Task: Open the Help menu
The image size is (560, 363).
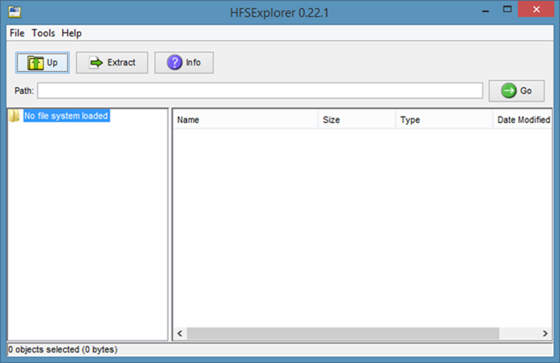Action: point(71,33)
